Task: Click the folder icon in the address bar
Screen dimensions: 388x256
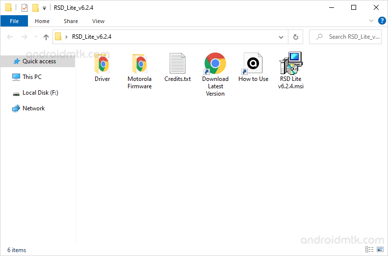Action: click(x=58, y=37)
